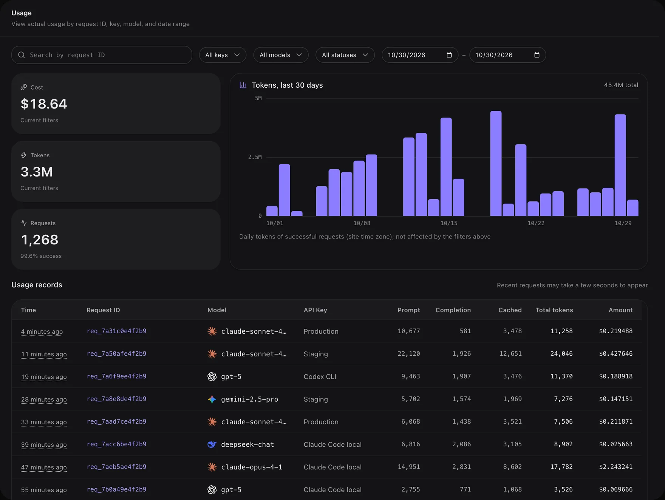665x500 pixels.
Task: Click the $18.64 cost value
Action: pos(44,104)
